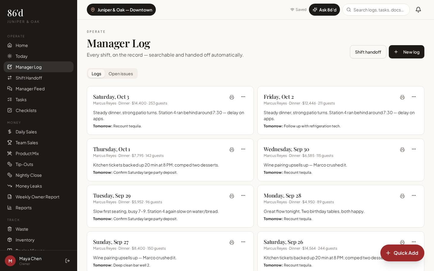Open Nightly Close in the sidebar
This screenshot has width=434, height=271.
click(39, 175)
